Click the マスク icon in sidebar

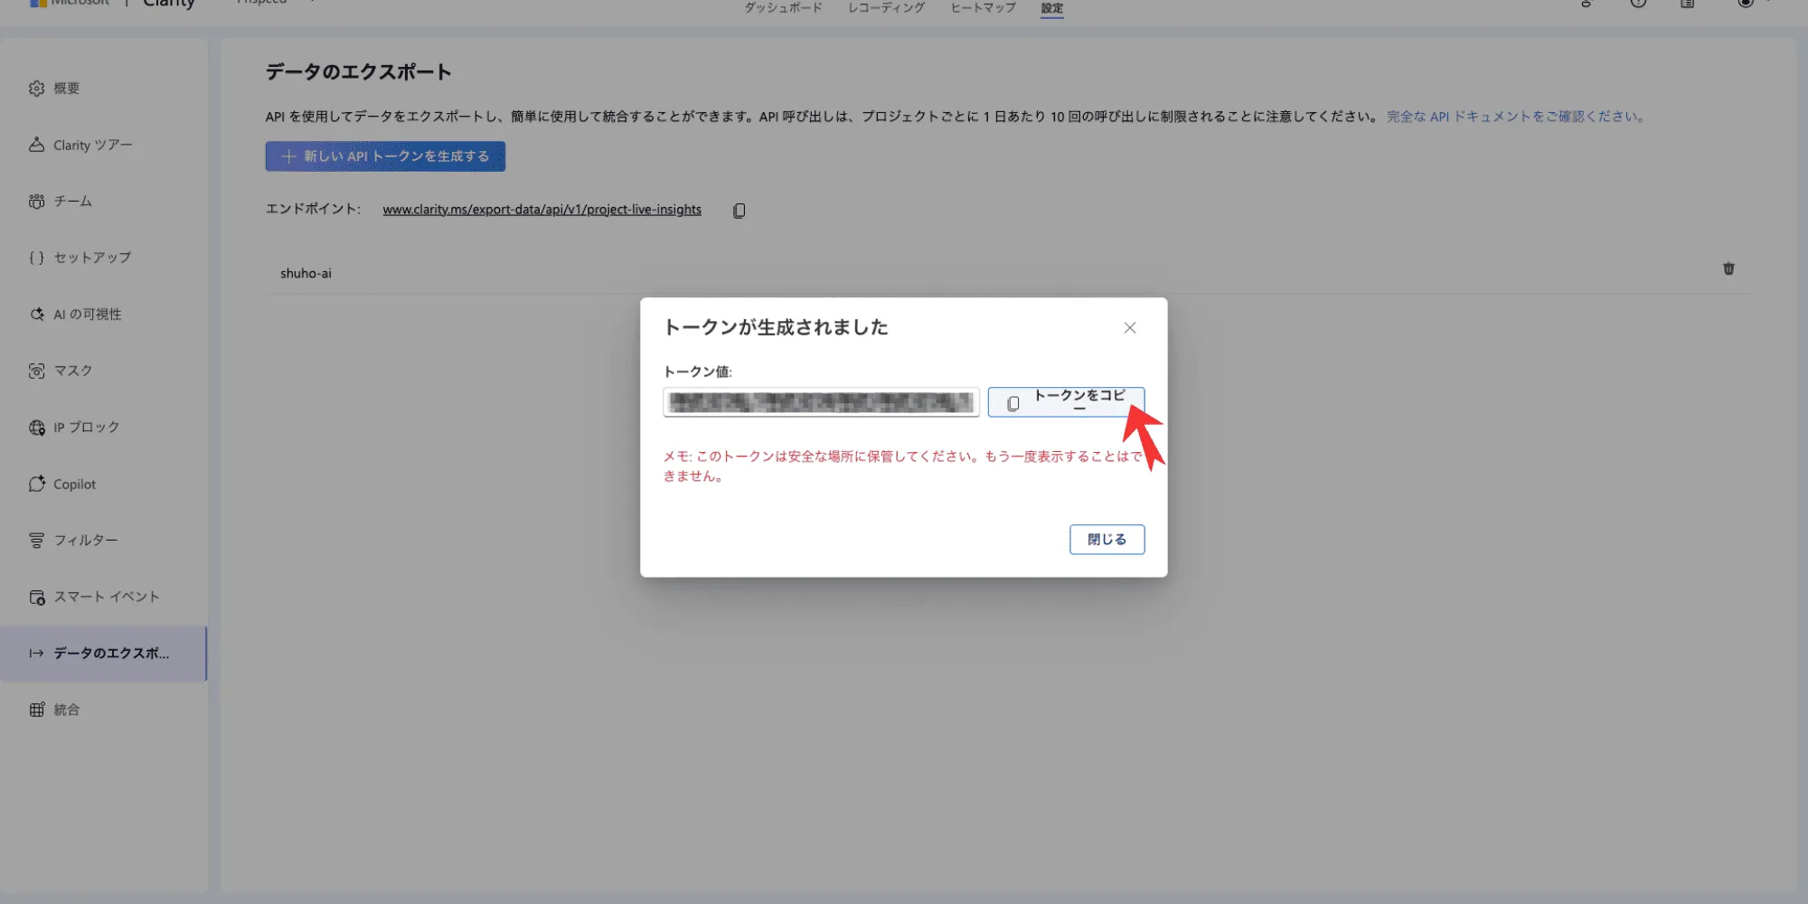(x=36, y=371)
